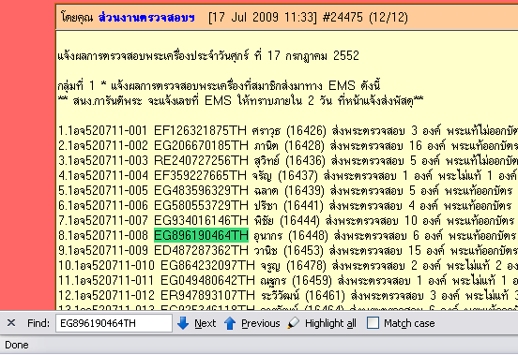
Task: Click the highlighter pen icon
Action: coord(293,323)
